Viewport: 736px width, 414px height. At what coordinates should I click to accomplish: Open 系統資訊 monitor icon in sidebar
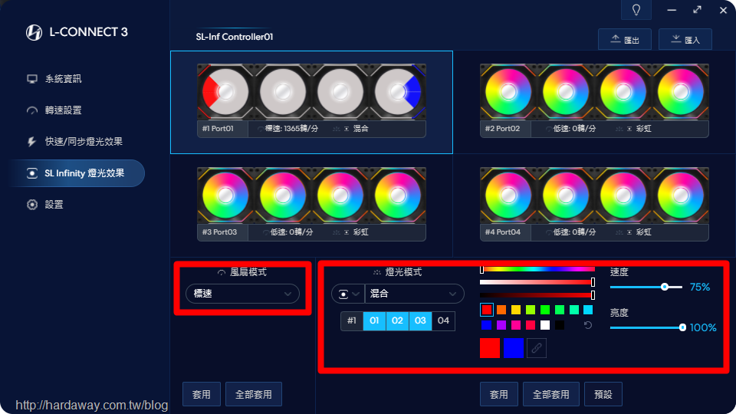tap(32, 79)
